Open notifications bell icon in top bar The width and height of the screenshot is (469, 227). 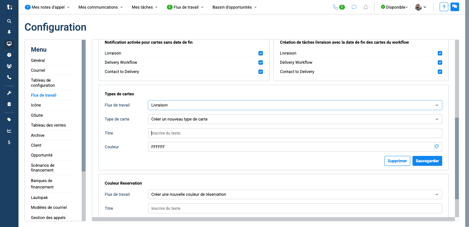pyautogui.click(x=366, y=7)
